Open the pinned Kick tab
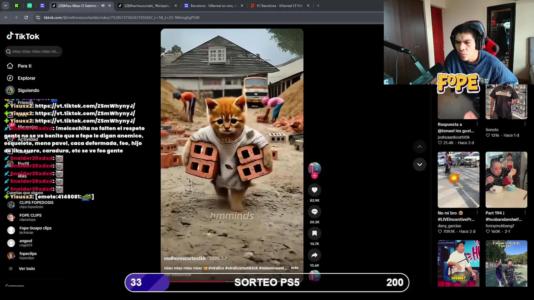 [x=16, y=6]
